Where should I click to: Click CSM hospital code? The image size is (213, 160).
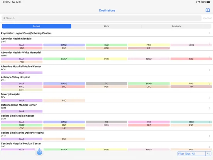(3, 119)
